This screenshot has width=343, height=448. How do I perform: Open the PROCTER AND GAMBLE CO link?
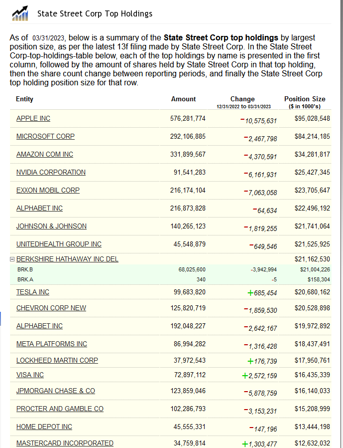coord(60,409)
